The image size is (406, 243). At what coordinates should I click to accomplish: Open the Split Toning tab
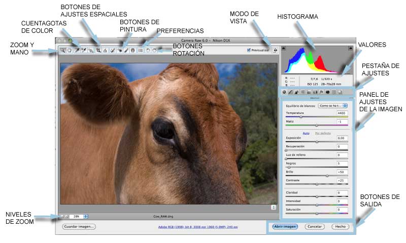pos(309,92)
